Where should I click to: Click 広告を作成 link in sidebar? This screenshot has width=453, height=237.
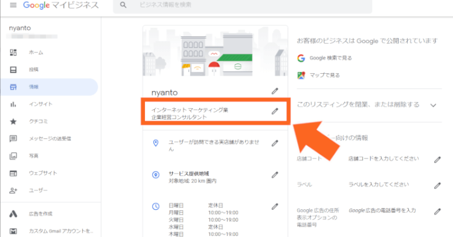point(40,214)
